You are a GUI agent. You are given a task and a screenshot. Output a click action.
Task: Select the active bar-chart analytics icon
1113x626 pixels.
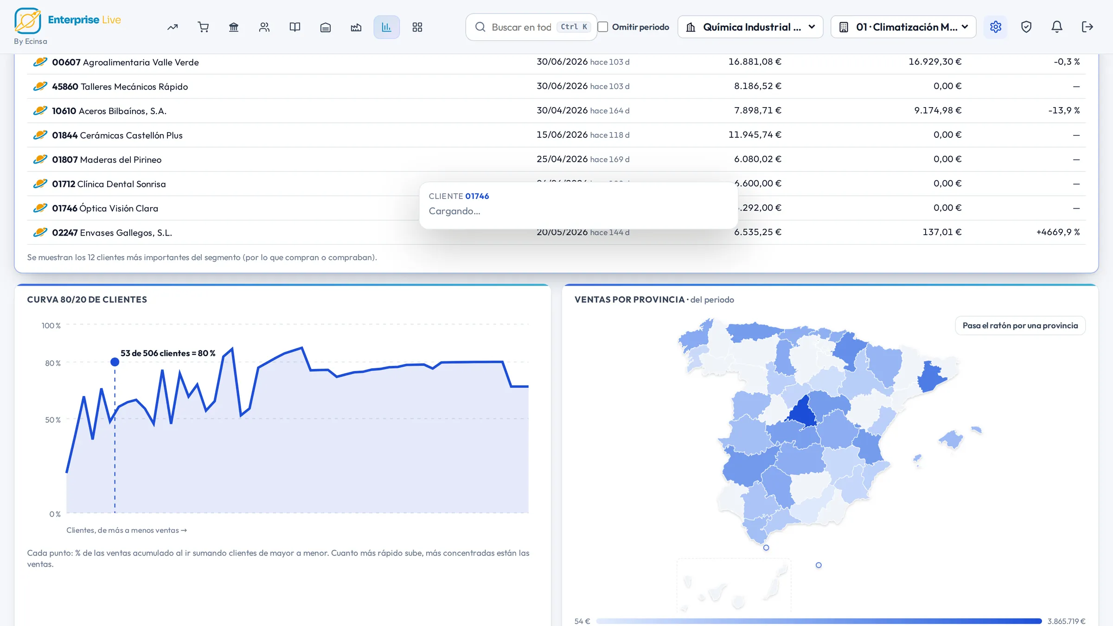pyautogui.click(x=387, y=27)
